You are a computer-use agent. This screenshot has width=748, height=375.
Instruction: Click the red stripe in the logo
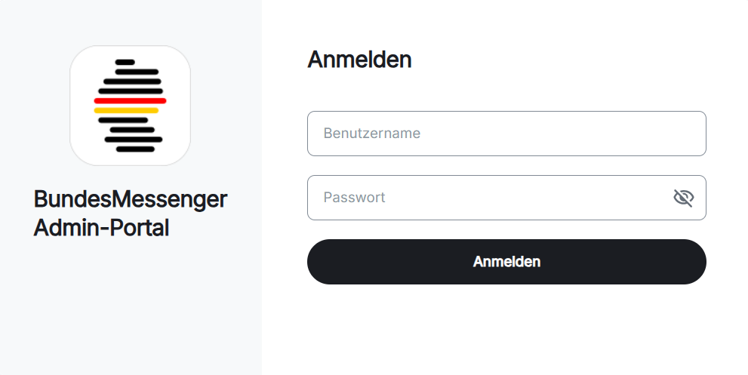[131, 100]
